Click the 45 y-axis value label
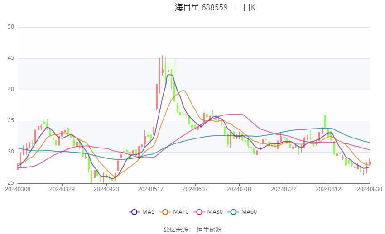 point(11,58)
